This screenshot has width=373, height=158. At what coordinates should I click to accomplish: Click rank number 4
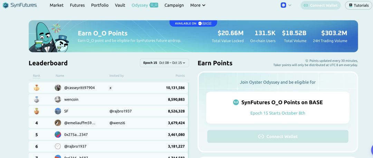pos(36,123)
